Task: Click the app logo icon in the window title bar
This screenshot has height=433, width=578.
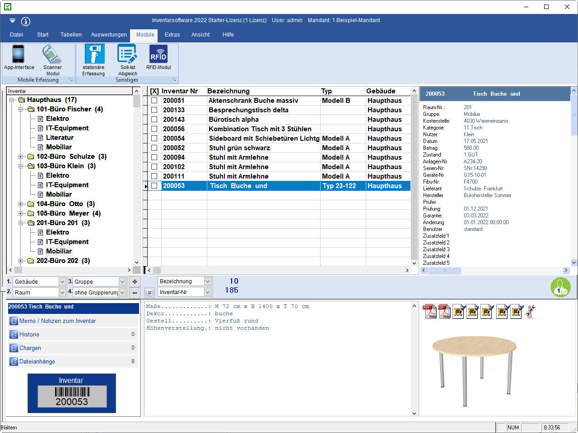Action: coord(7,7)
